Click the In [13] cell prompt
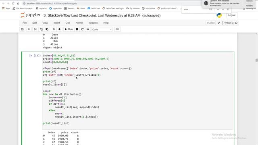Image resolution: width=258 pixels, height=145 pixels. (x=35, y=56)
